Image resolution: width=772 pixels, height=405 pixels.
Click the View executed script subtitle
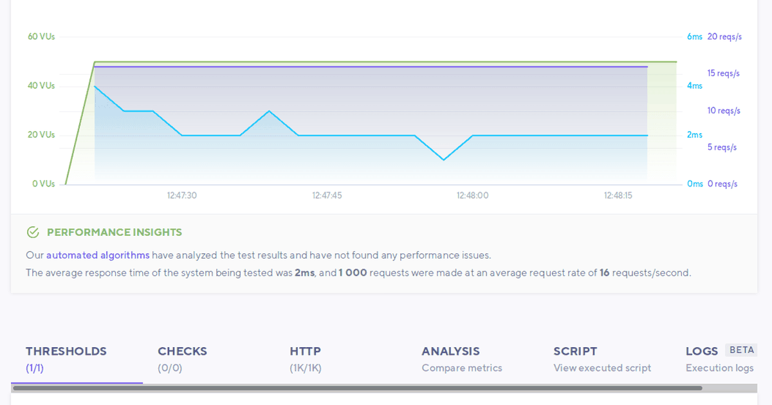point(602,368)
